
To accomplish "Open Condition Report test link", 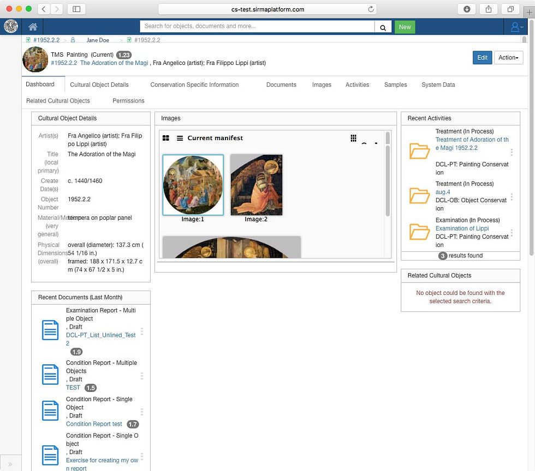I will pyautogui.click(x=94, y=424).
